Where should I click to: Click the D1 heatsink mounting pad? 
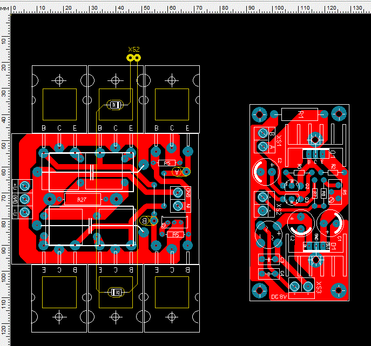click(315, 260)
